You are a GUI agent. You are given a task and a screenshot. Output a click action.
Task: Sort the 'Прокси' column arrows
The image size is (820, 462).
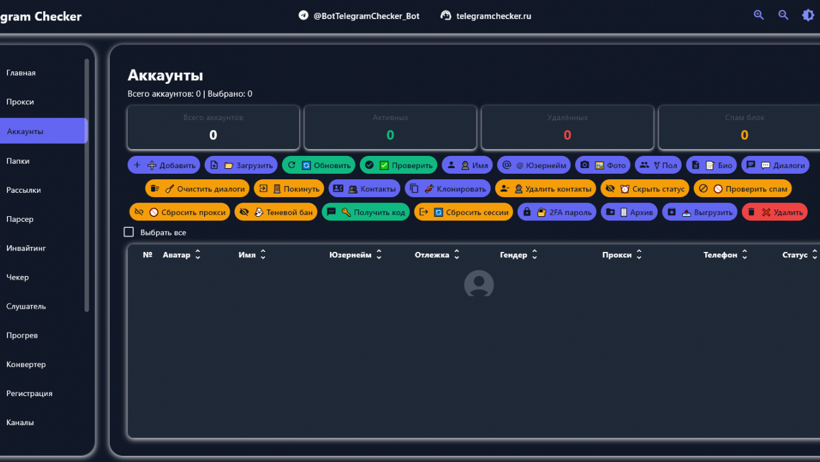[x=639, y=254]
